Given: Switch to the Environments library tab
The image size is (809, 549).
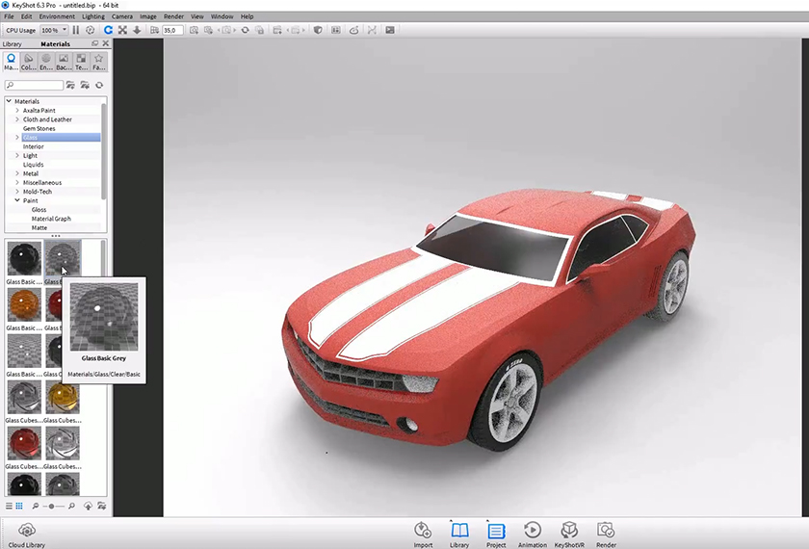Looking at the screenshot, I should pos(45,63).
